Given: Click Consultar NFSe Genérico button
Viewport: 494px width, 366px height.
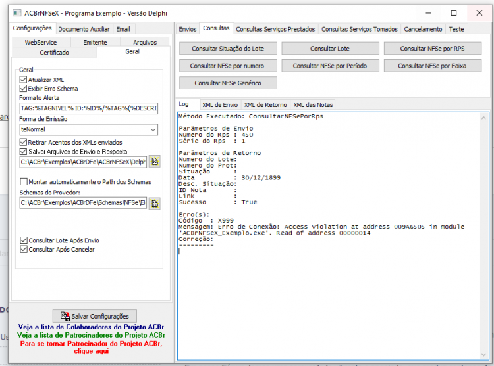Looking at the screenshot, I should point(228,83).
